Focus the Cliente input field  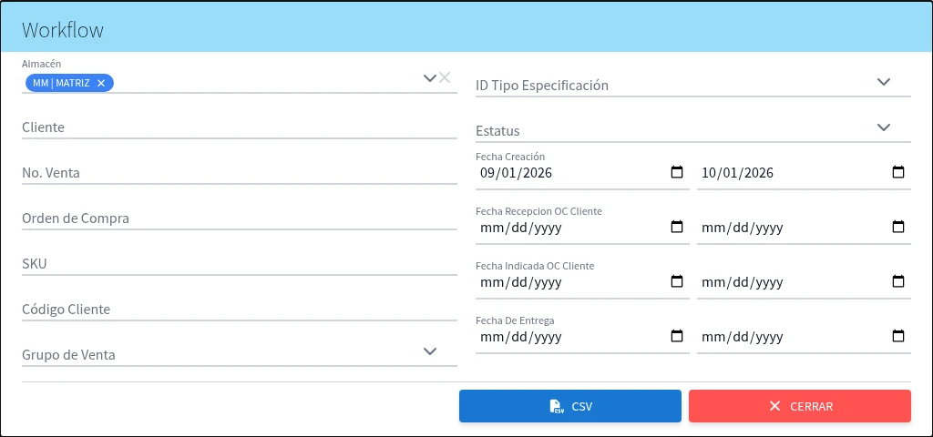coord(240,127)
